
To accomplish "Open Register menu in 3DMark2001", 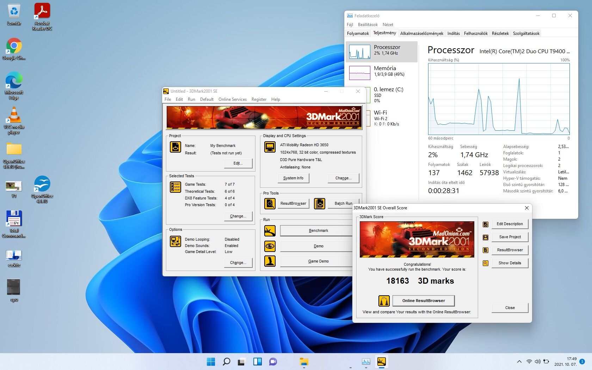I will 259,99.
